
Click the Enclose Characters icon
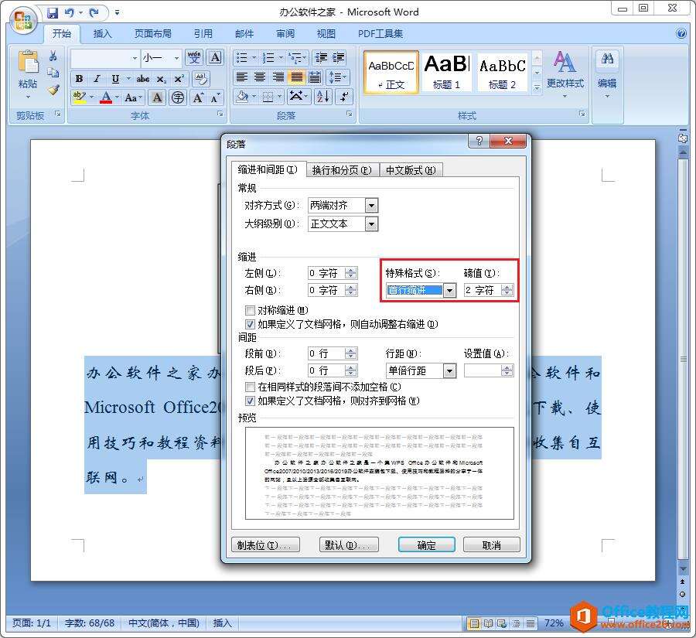click(x=178, y=97)
